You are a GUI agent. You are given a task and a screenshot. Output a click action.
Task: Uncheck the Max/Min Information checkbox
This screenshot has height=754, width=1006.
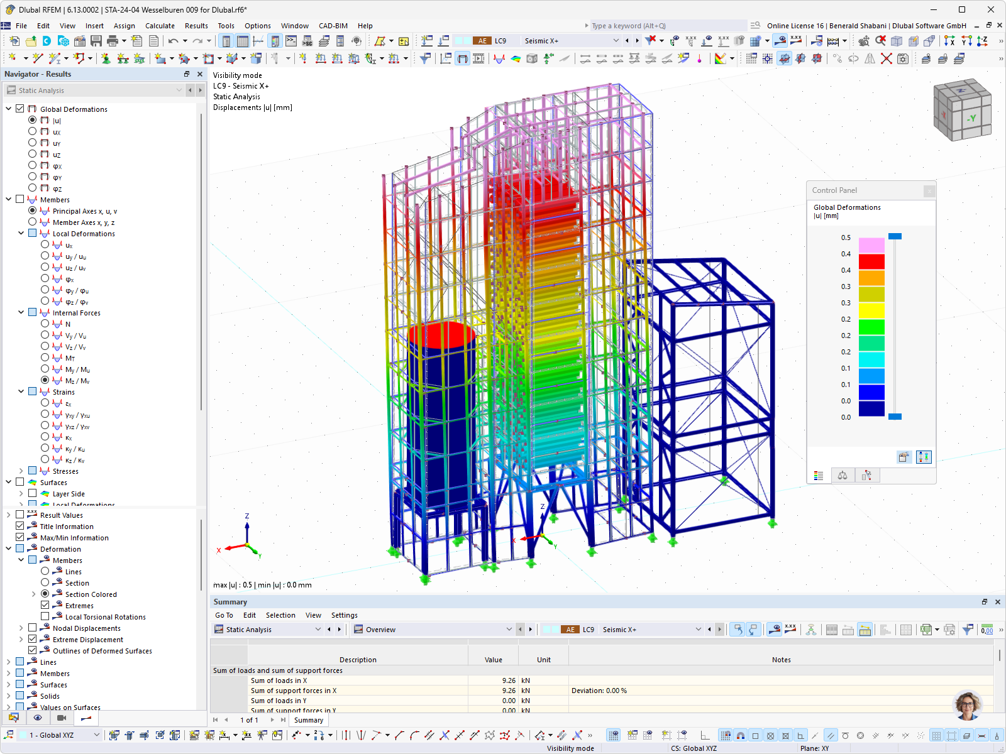(x=20, y=537)
